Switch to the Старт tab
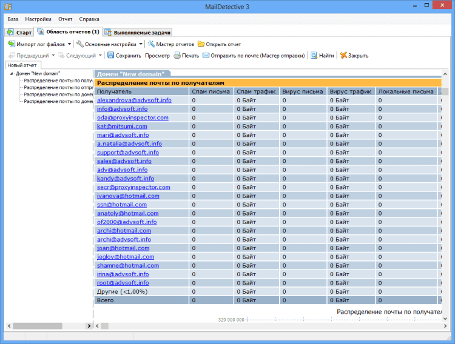This screenshot has height=344, width=455. coord(19,31)
